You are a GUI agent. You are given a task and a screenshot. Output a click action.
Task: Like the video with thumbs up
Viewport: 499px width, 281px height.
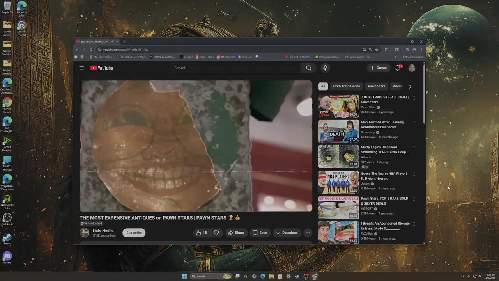tap(202, 233)
